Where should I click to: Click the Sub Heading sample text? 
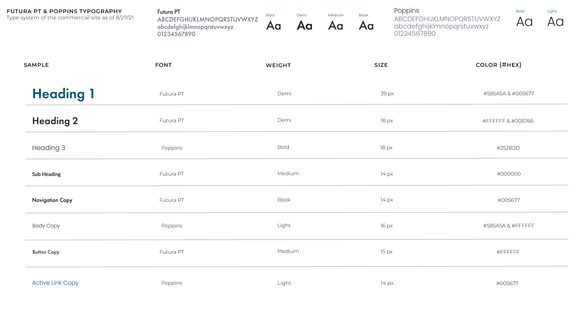pos(46,174)
